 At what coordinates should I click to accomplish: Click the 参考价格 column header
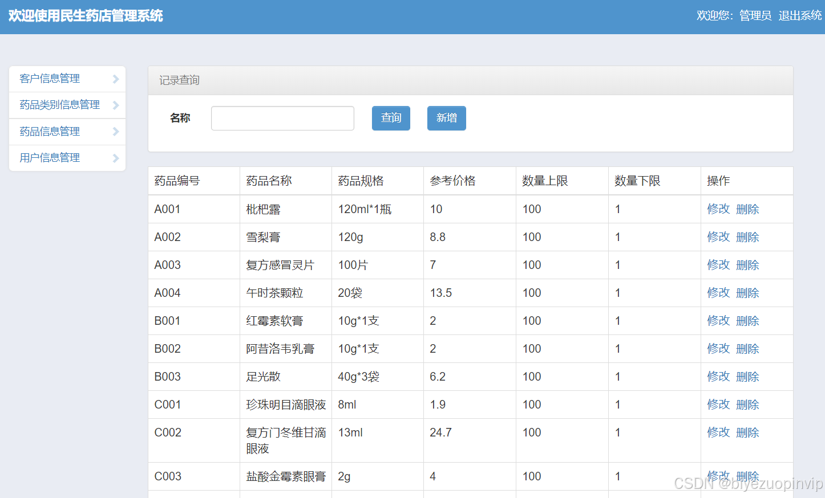click(x=470, y=181)
